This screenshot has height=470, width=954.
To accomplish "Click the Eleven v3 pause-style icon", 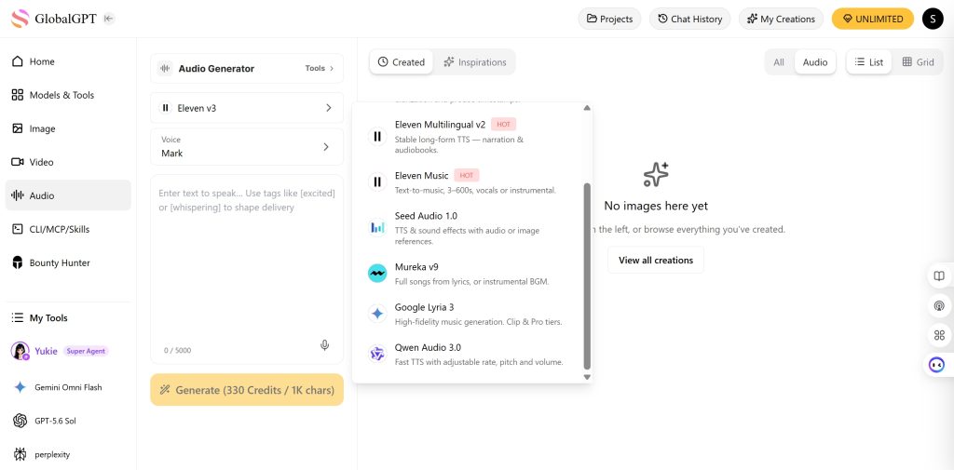I will point(165,108).
